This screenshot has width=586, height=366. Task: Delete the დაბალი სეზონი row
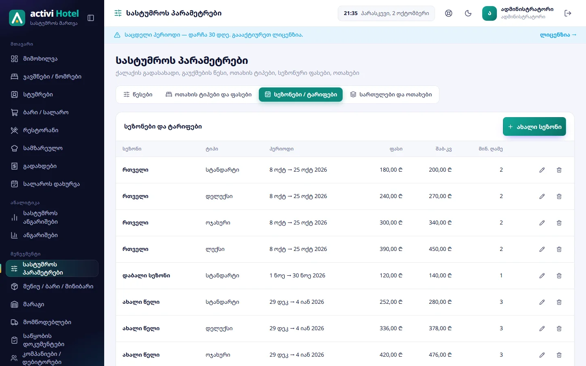click(559, 276)
